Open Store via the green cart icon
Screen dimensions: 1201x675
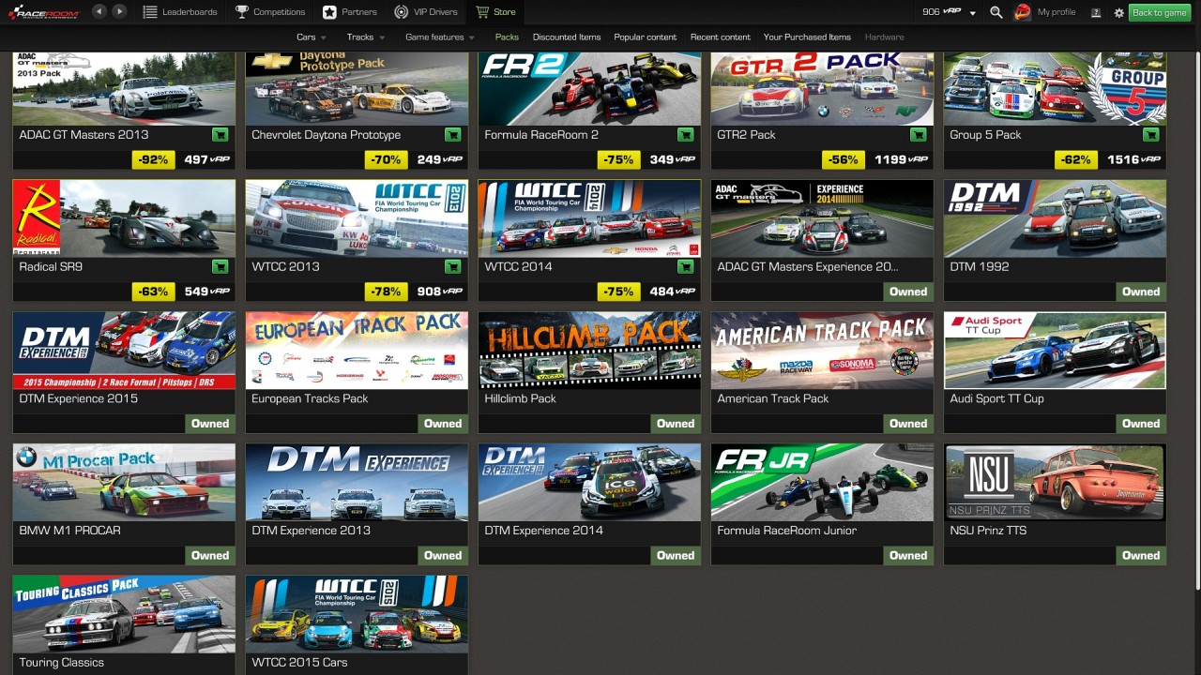pos(482,12)
